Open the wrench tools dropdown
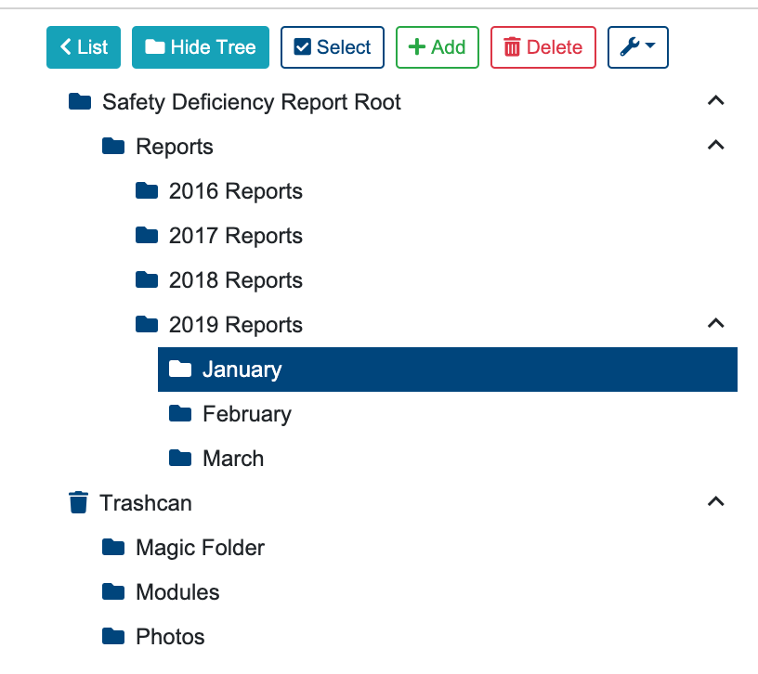Viewport: 758px width, 674px height. click(x=638, y=47)
